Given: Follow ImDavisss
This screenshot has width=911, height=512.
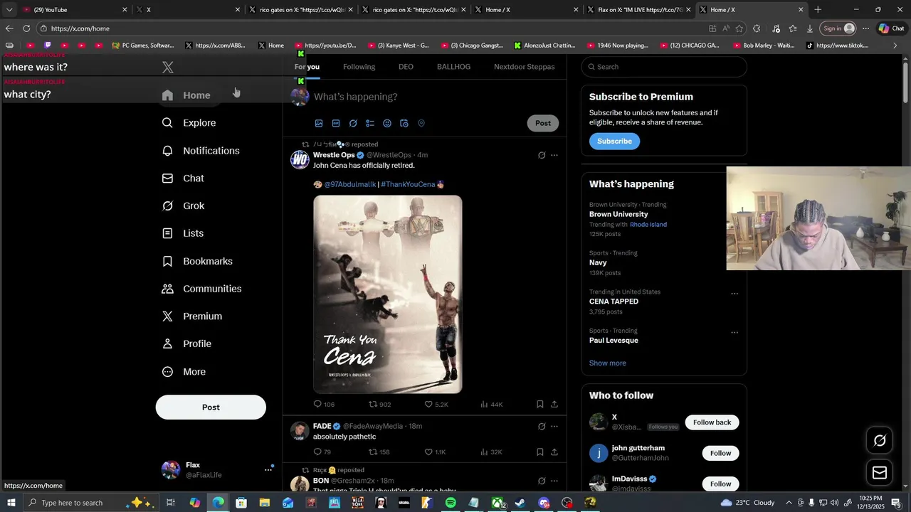Looking at the screenshot, I should pos(720,484).
